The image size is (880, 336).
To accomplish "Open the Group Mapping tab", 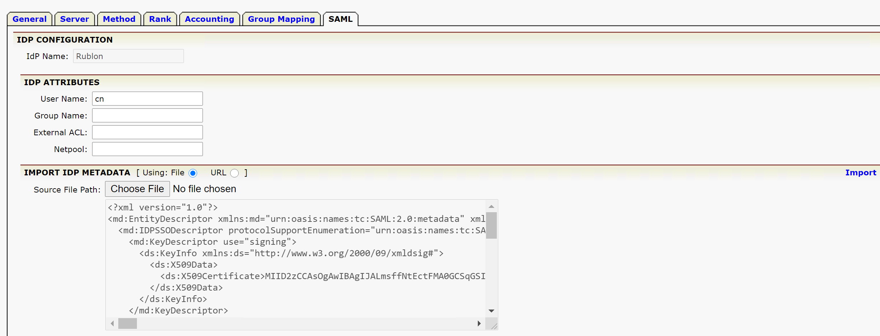I will click(281, 19).
